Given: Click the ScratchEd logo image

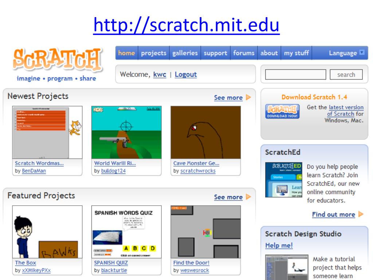Looking at the screenshot, I should click(x=283, y=180).
